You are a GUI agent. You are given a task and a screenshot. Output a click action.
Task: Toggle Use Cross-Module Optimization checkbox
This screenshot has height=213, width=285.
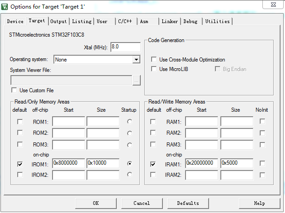pyautogui.click(x=154, y=60)
